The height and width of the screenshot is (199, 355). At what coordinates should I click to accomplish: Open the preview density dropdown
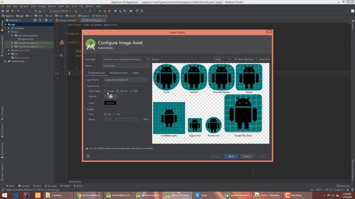(x=222, y=59)
